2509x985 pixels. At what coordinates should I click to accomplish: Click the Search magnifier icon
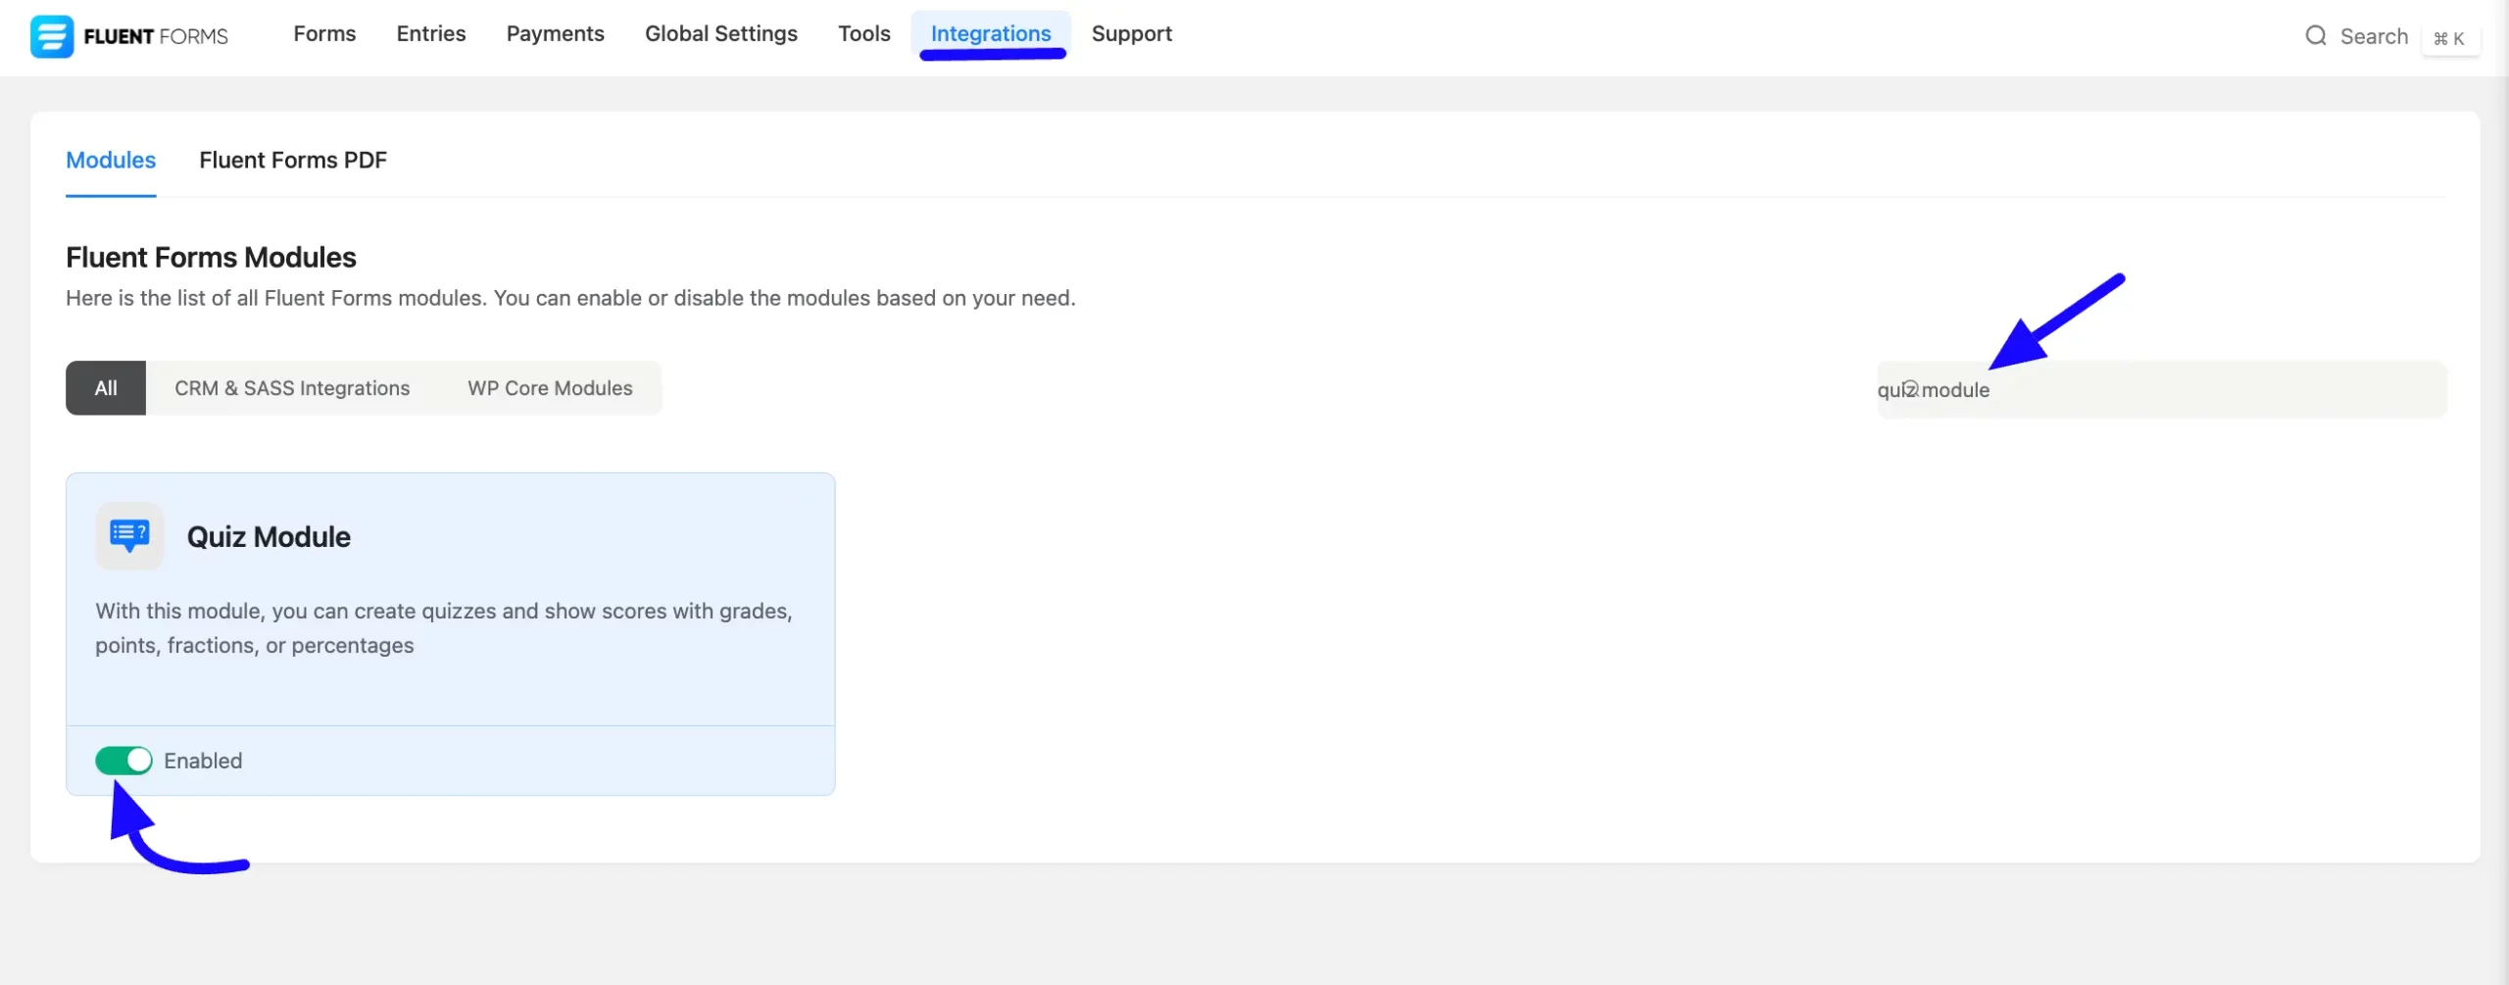tap(2315, 35)
